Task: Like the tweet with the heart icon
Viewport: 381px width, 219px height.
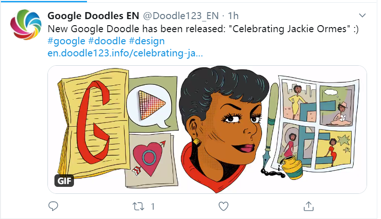Action: pos(223,206)
